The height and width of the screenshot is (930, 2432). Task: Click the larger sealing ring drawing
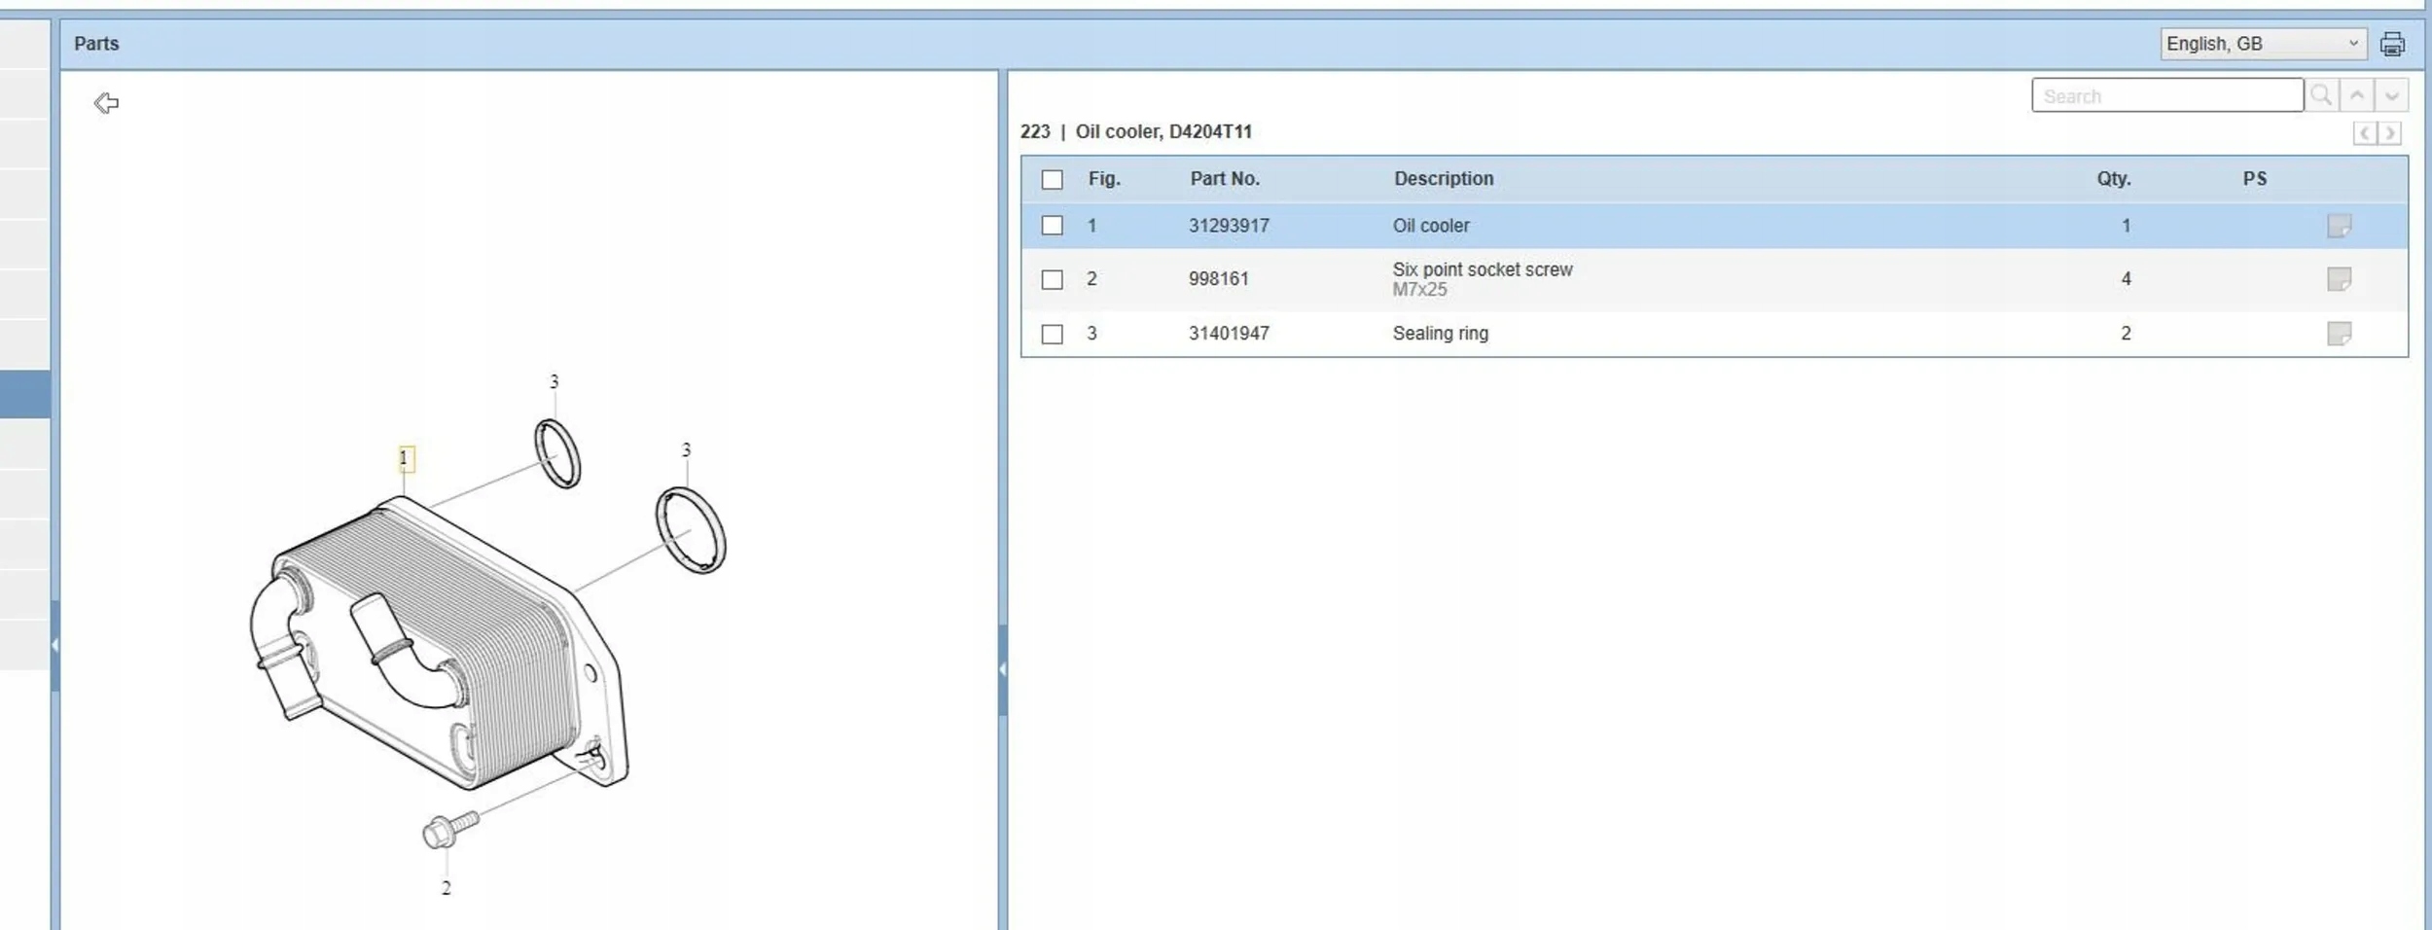tap(691, 530)
